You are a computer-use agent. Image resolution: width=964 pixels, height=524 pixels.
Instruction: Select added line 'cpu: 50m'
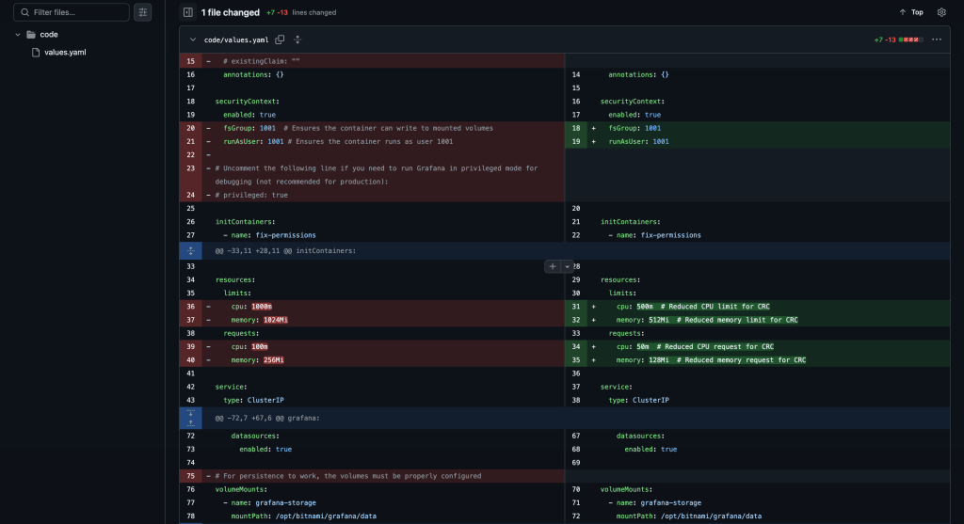click(x=695, y=347)
